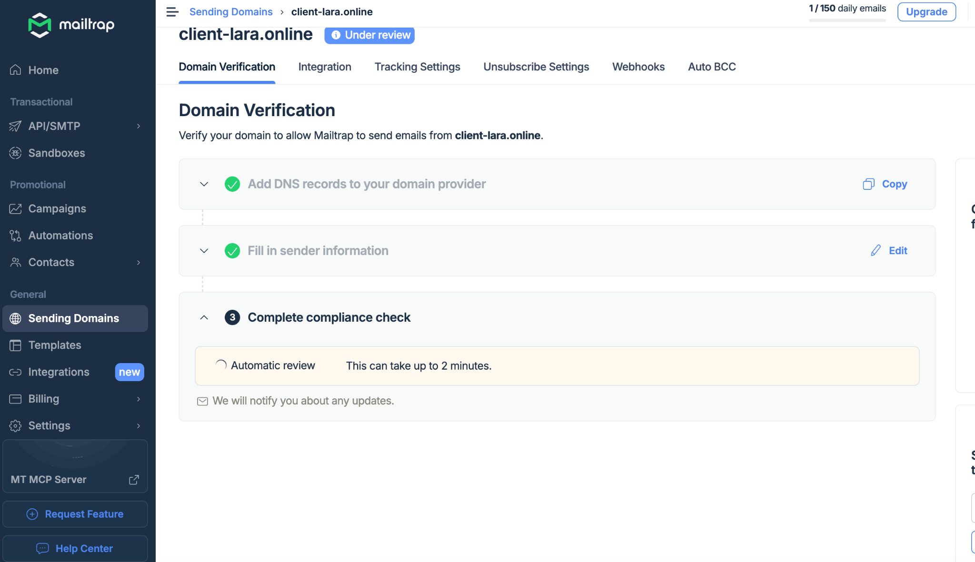Open Sandboxes in sidebar
This screenshot has height=562, width=975.
click(56, 153)
